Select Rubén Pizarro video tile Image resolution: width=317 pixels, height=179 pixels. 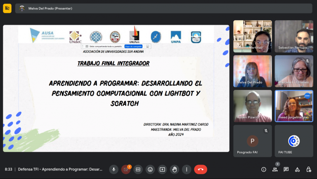[253, 106]
